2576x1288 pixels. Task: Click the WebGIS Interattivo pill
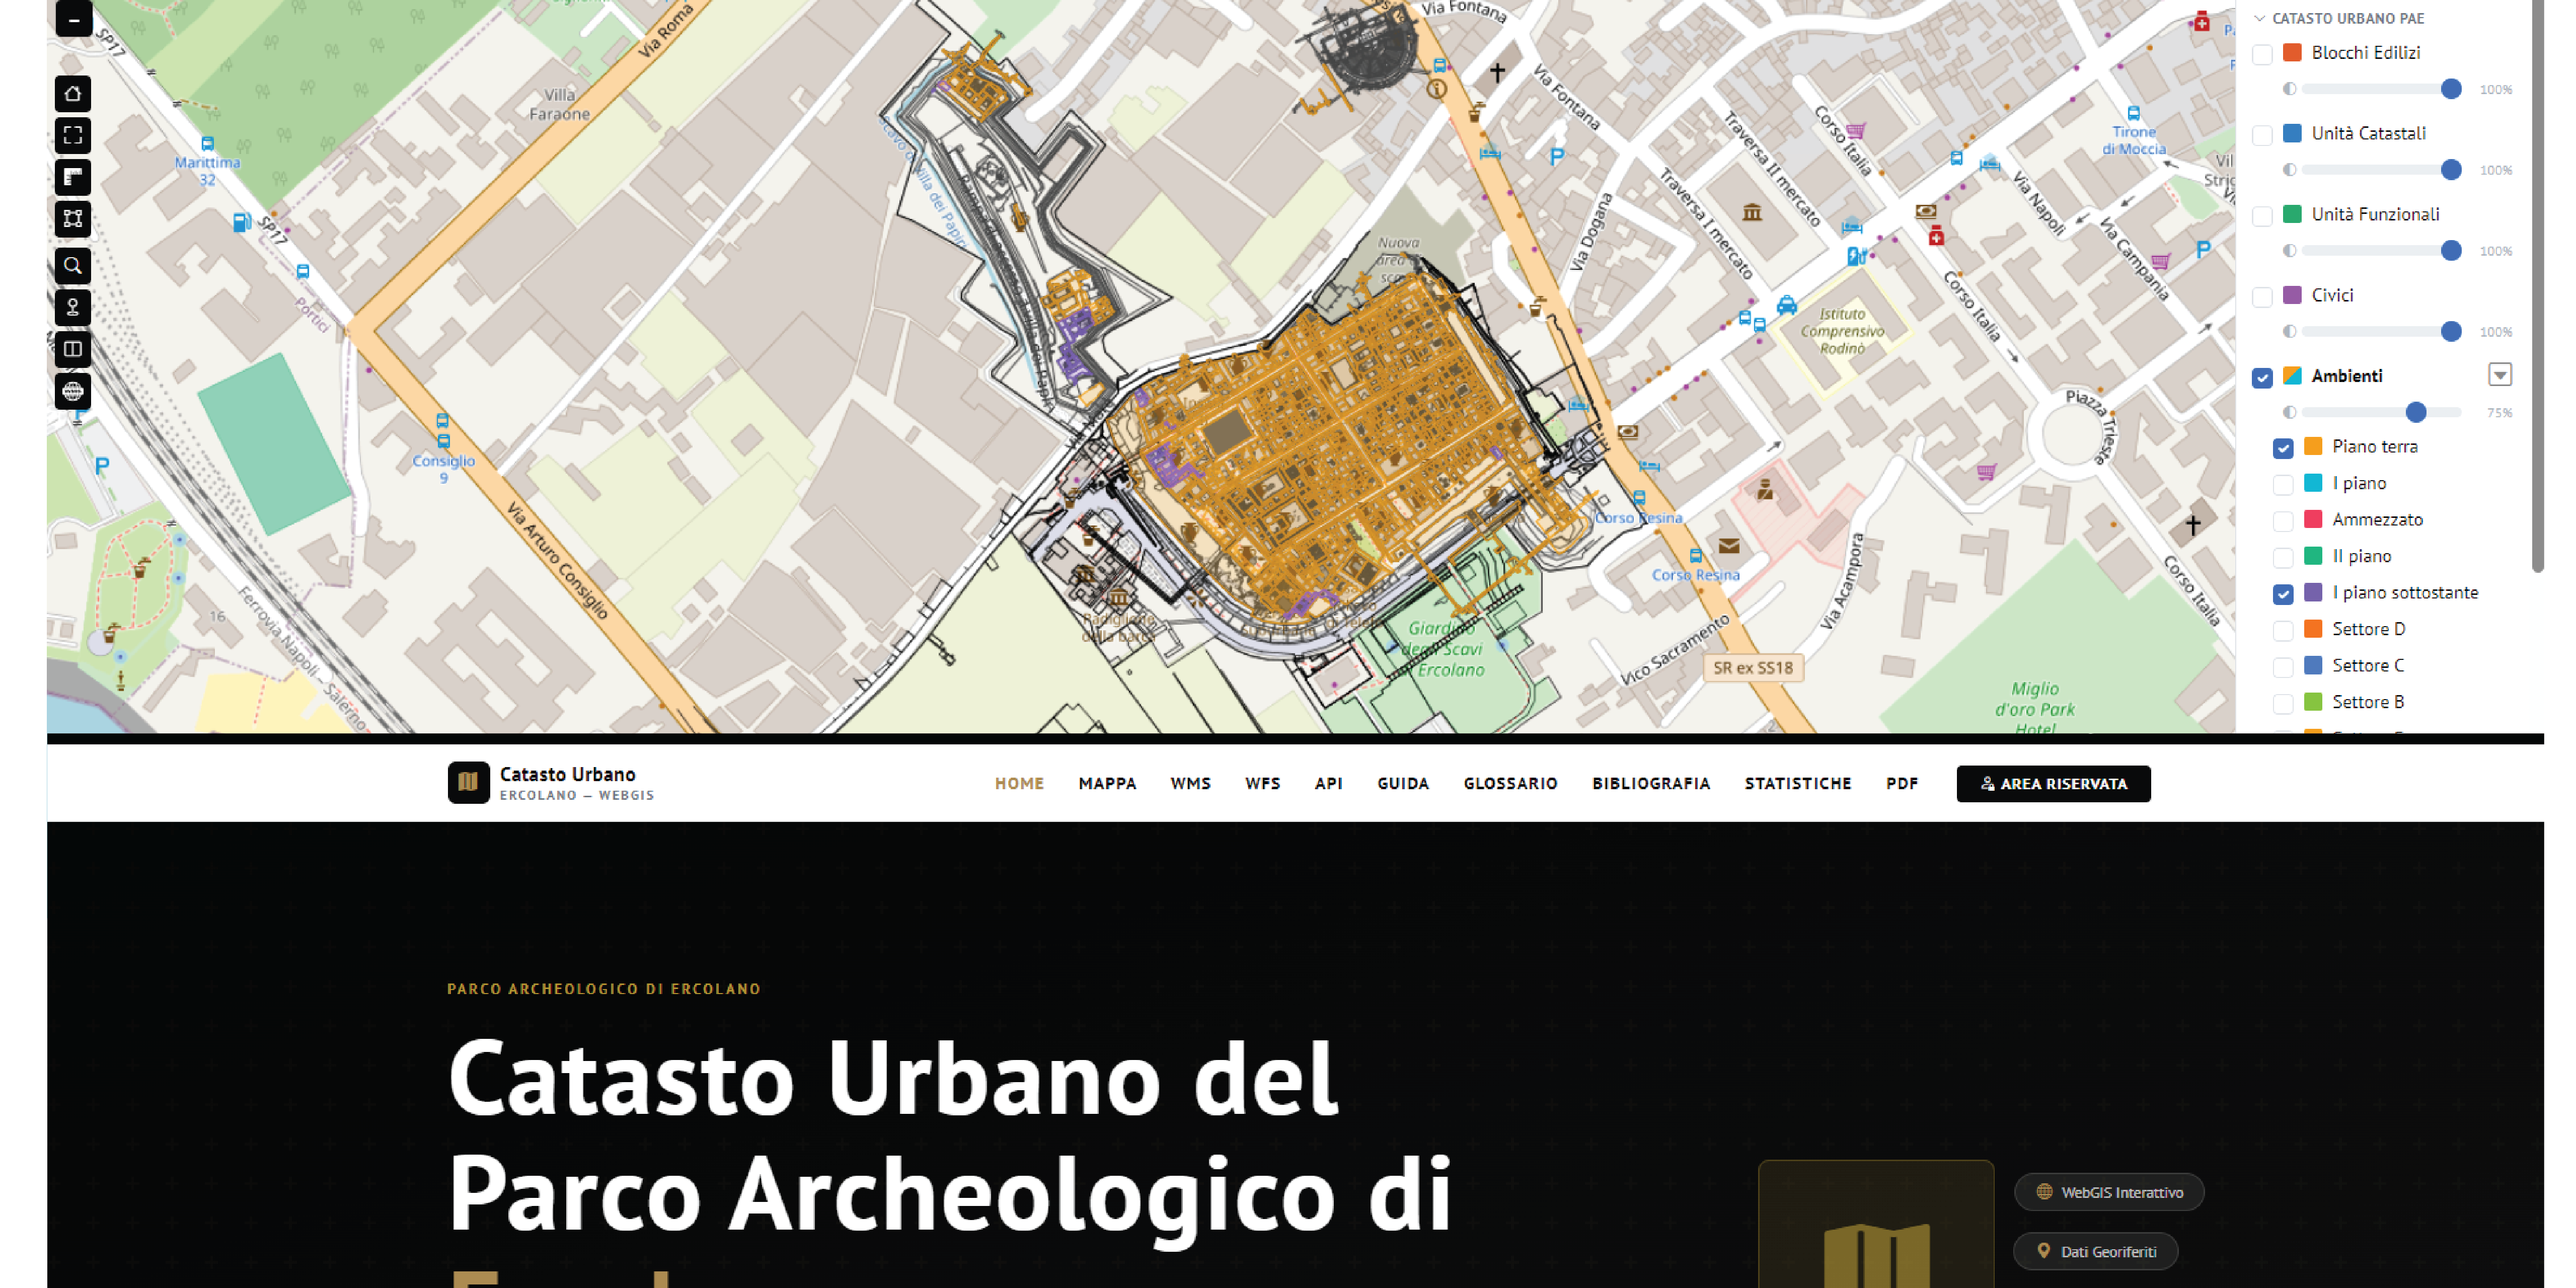click(x=2108, y=1192)
